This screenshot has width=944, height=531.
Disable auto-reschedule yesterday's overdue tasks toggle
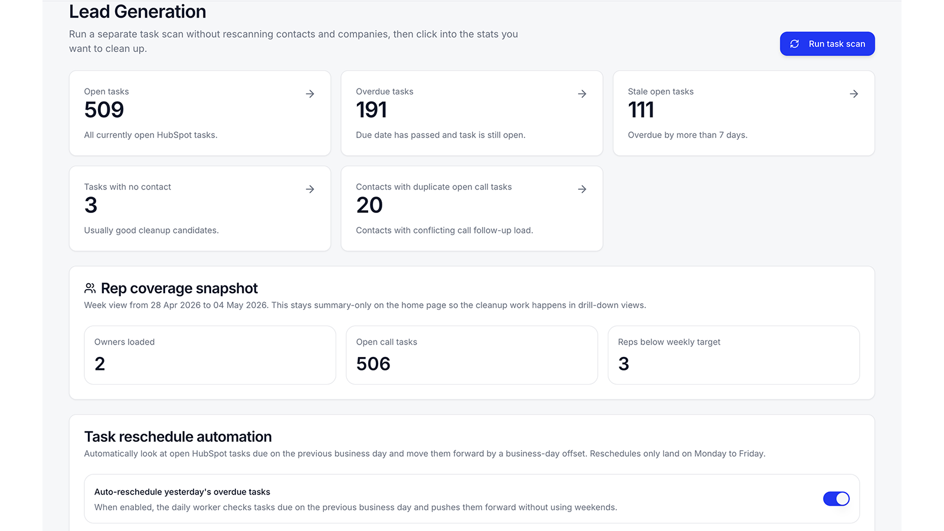click(836, 499)
